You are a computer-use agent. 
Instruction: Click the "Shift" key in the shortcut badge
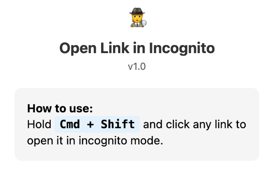tap(118, 125)
